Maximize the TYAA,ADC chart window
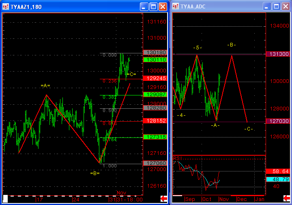Image resolution: width=292 pixels, height=205 pixels. [x=277, y=6]
